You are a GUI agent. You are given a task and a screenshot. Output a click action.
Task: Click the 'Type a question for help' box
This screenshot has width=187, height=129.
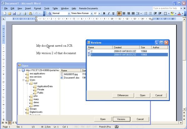pos(167,8)
